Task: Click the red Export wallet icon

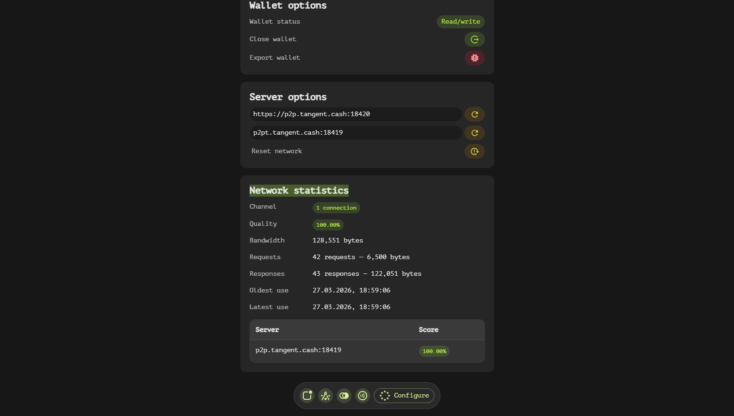Action: pyautogui.click(x=474, y=58)
